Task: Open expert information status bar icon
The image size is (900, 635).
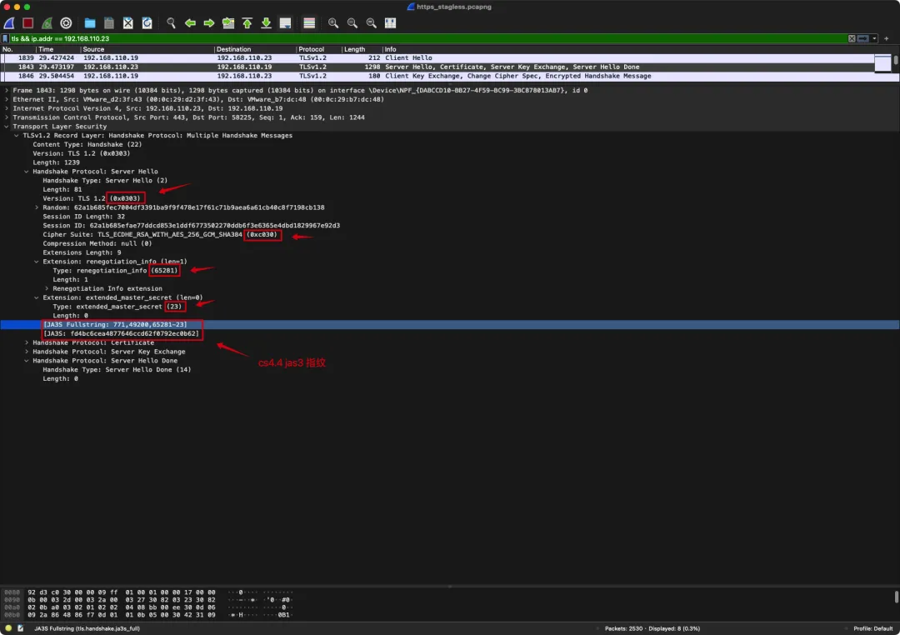Action: pos(8,628)
